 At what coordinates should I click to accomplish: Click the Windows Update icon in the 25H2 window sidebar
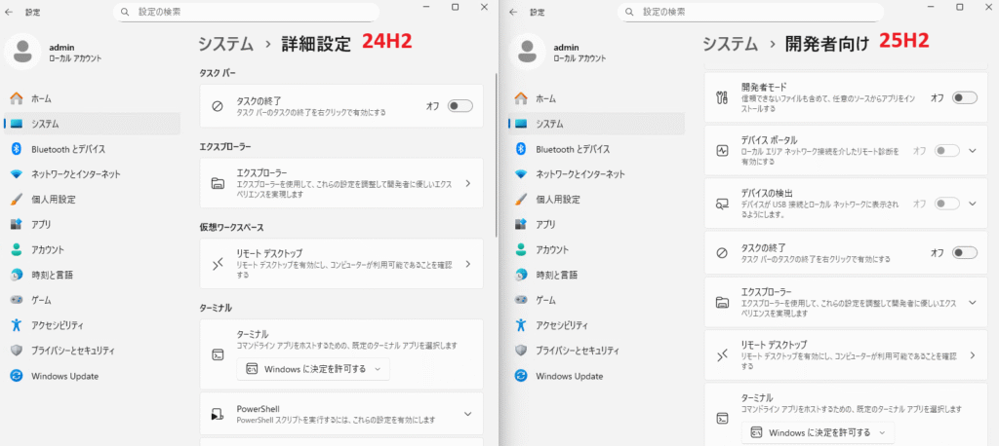pos(520,376)
